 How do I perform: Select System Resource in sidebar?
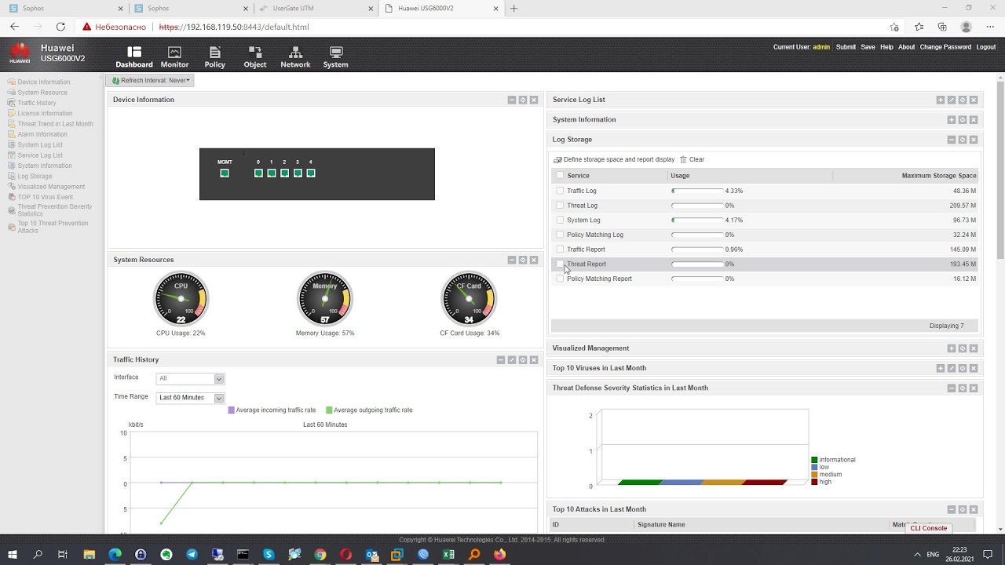point(42,93)
